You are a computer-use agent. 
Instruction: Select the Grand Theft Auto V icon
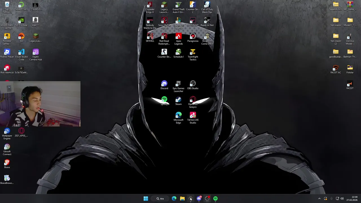[x=179, y=8]
